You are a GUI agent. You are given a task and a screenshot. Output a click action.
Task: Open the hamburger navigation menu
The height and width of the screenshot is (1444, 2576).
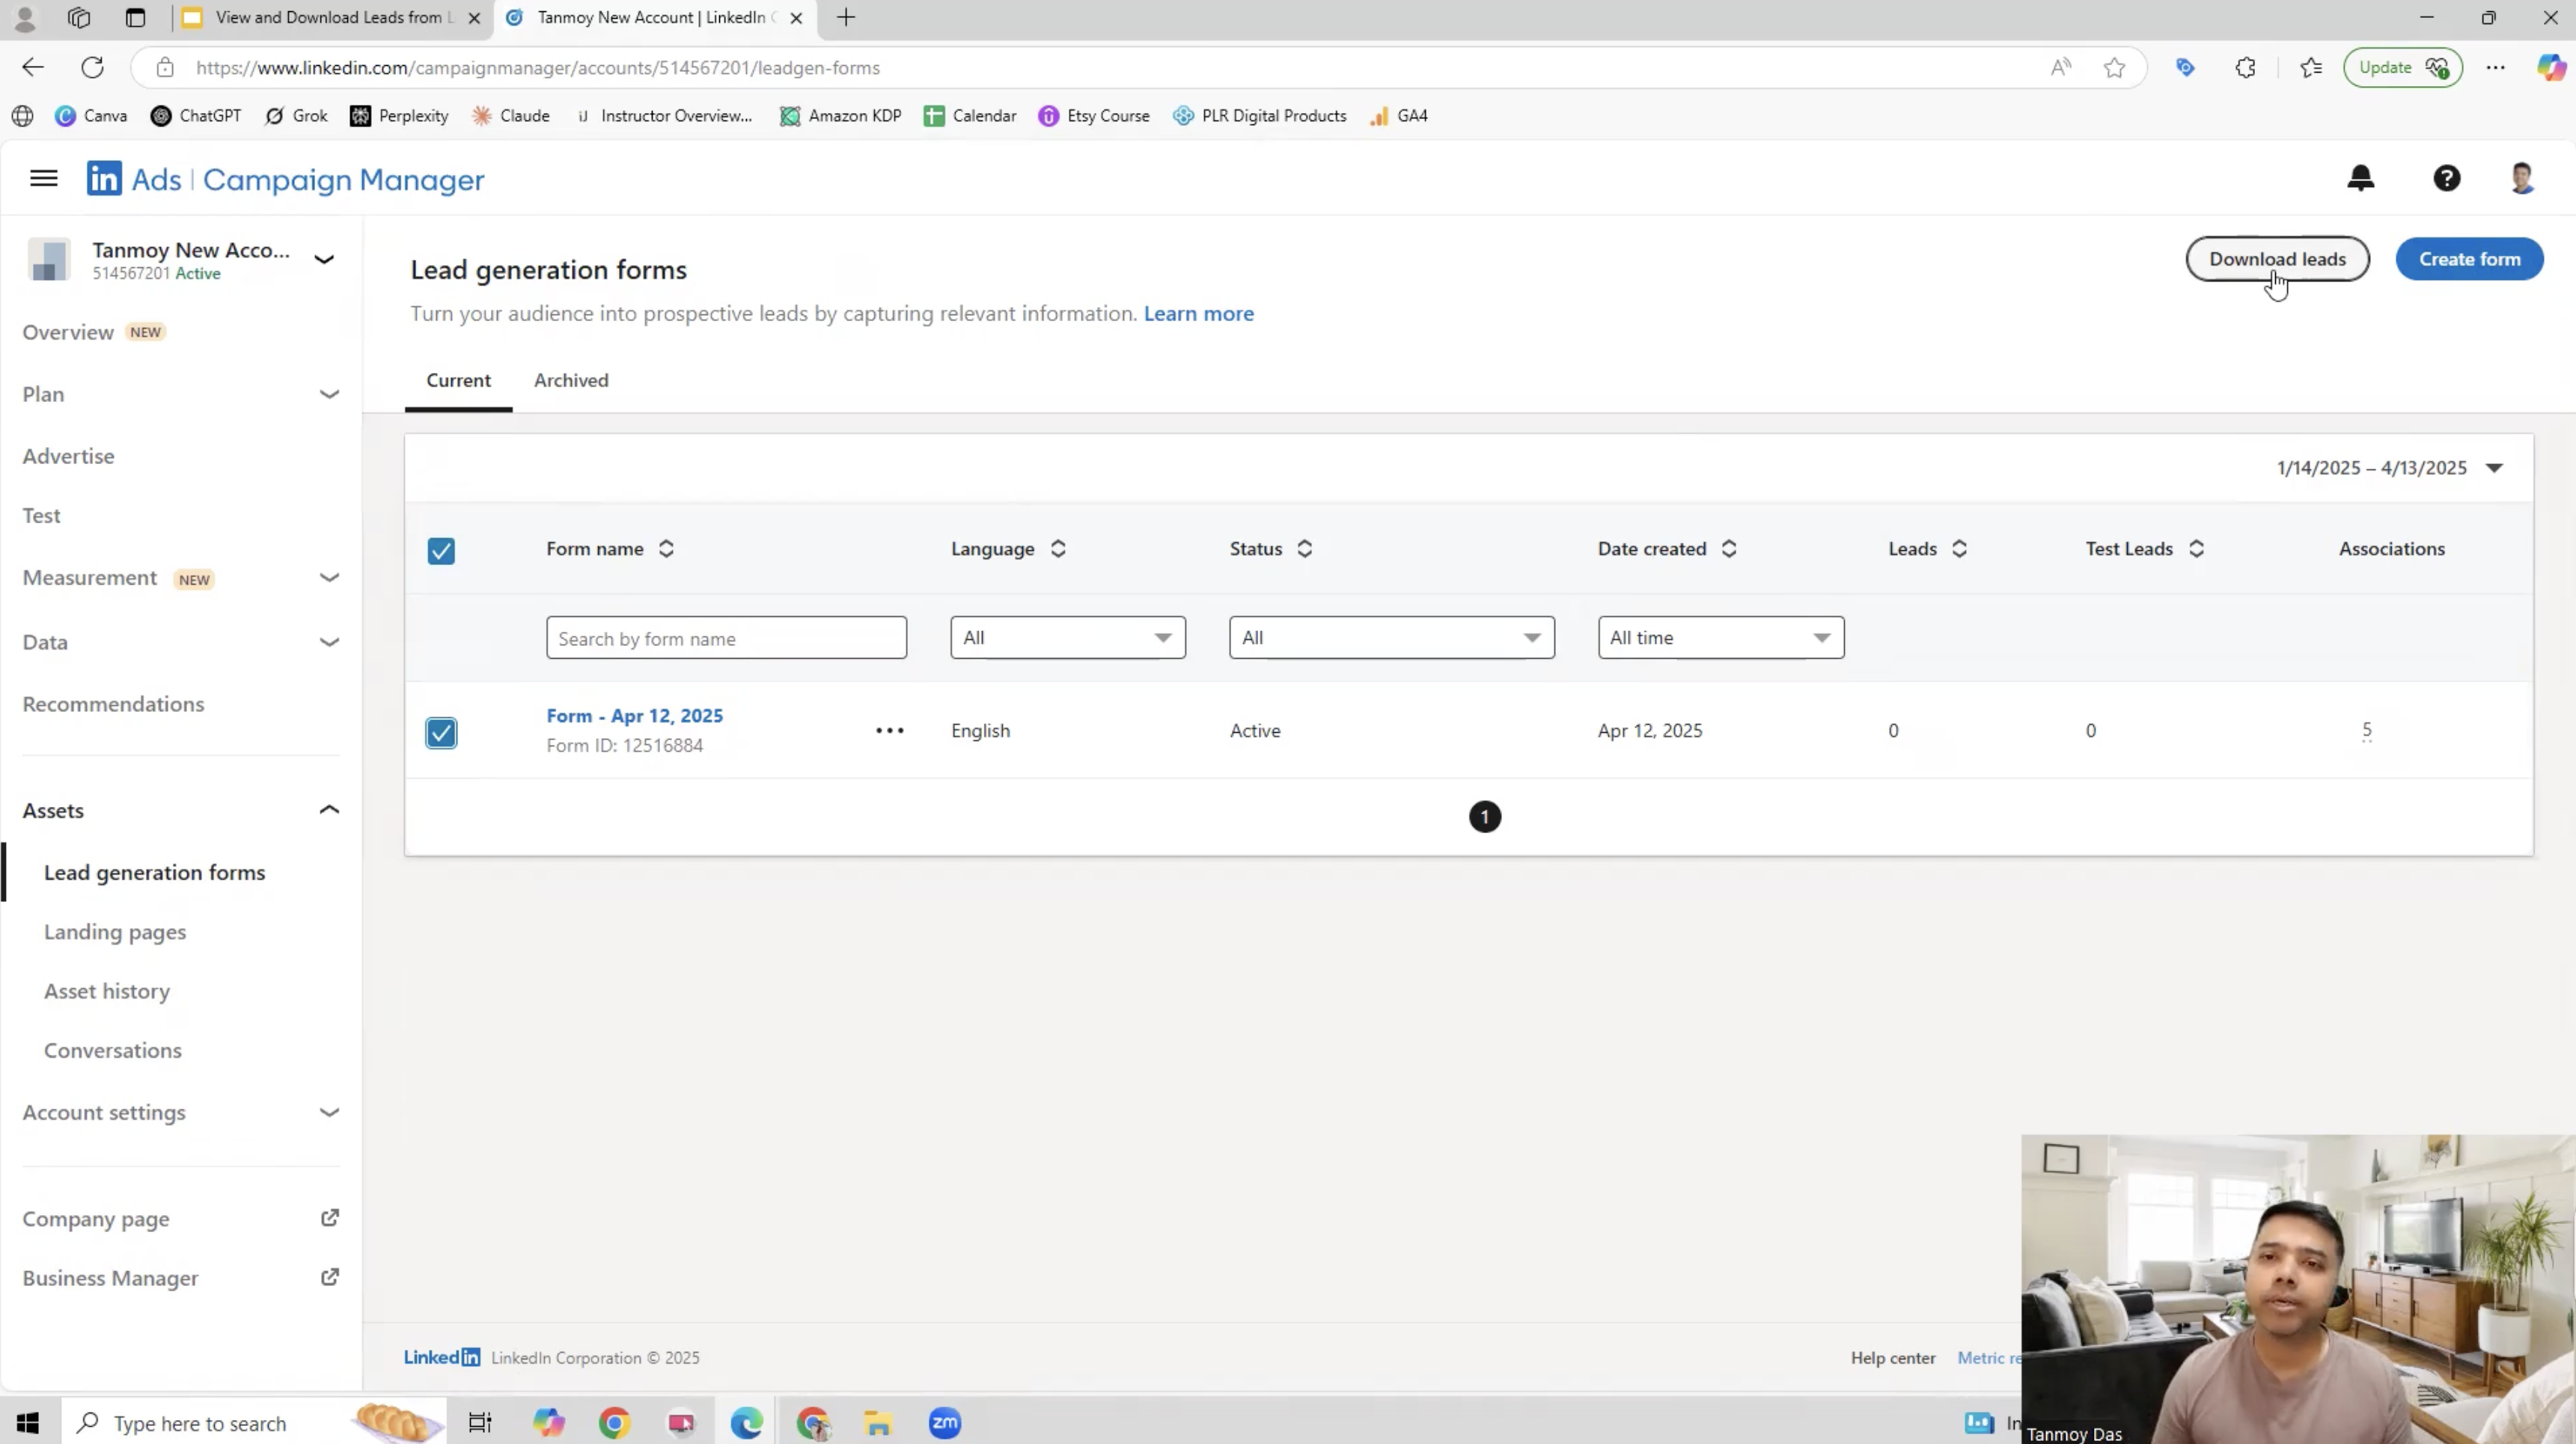(43, 178)
